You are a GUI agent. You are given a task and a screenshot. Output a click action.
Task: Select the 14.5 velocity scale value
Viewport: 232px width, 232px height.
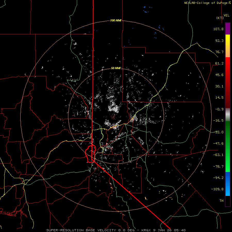tap(219, 98)
